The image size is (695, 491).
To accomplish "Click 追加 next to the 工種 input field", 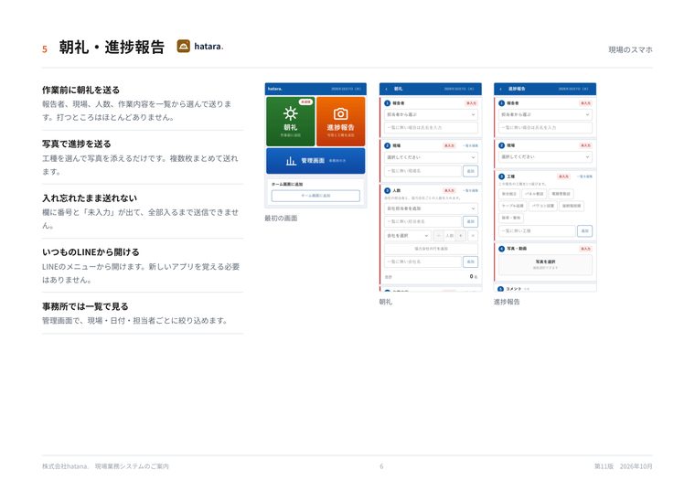I will click(585, 231).
